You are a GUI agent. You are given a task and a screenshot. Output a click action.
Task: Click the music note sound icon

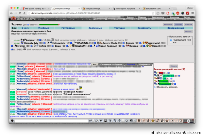click(x=119, y=120)
